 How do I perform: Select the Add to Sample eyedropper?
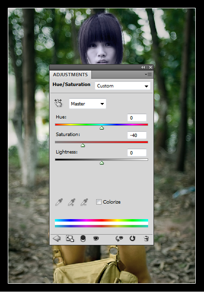72,202
